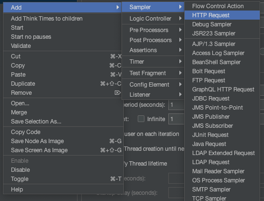Click the Remove entry with delete icon

(62, 93)
